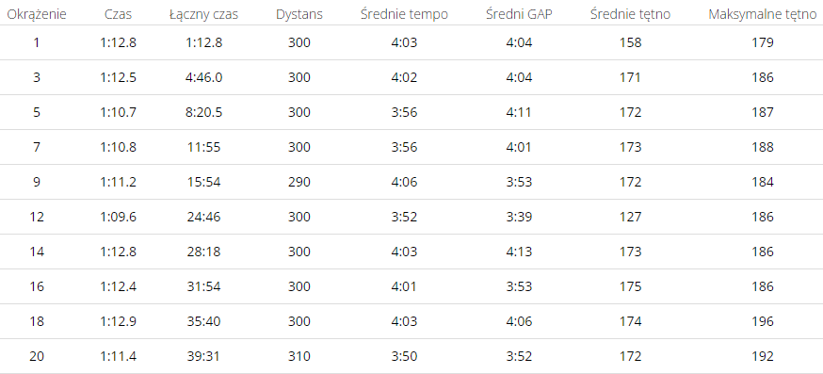Viewport: 823px width, 374px height.
Task: Select lap 12 row number
Action: (x=36, y=217)
